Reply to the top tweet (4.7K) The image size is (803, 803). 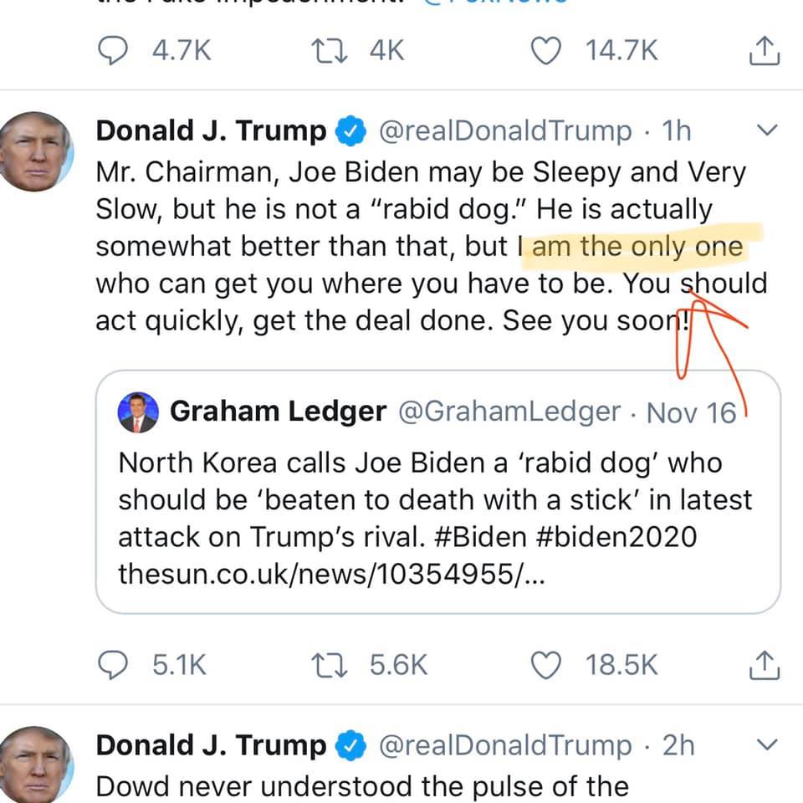110,52
